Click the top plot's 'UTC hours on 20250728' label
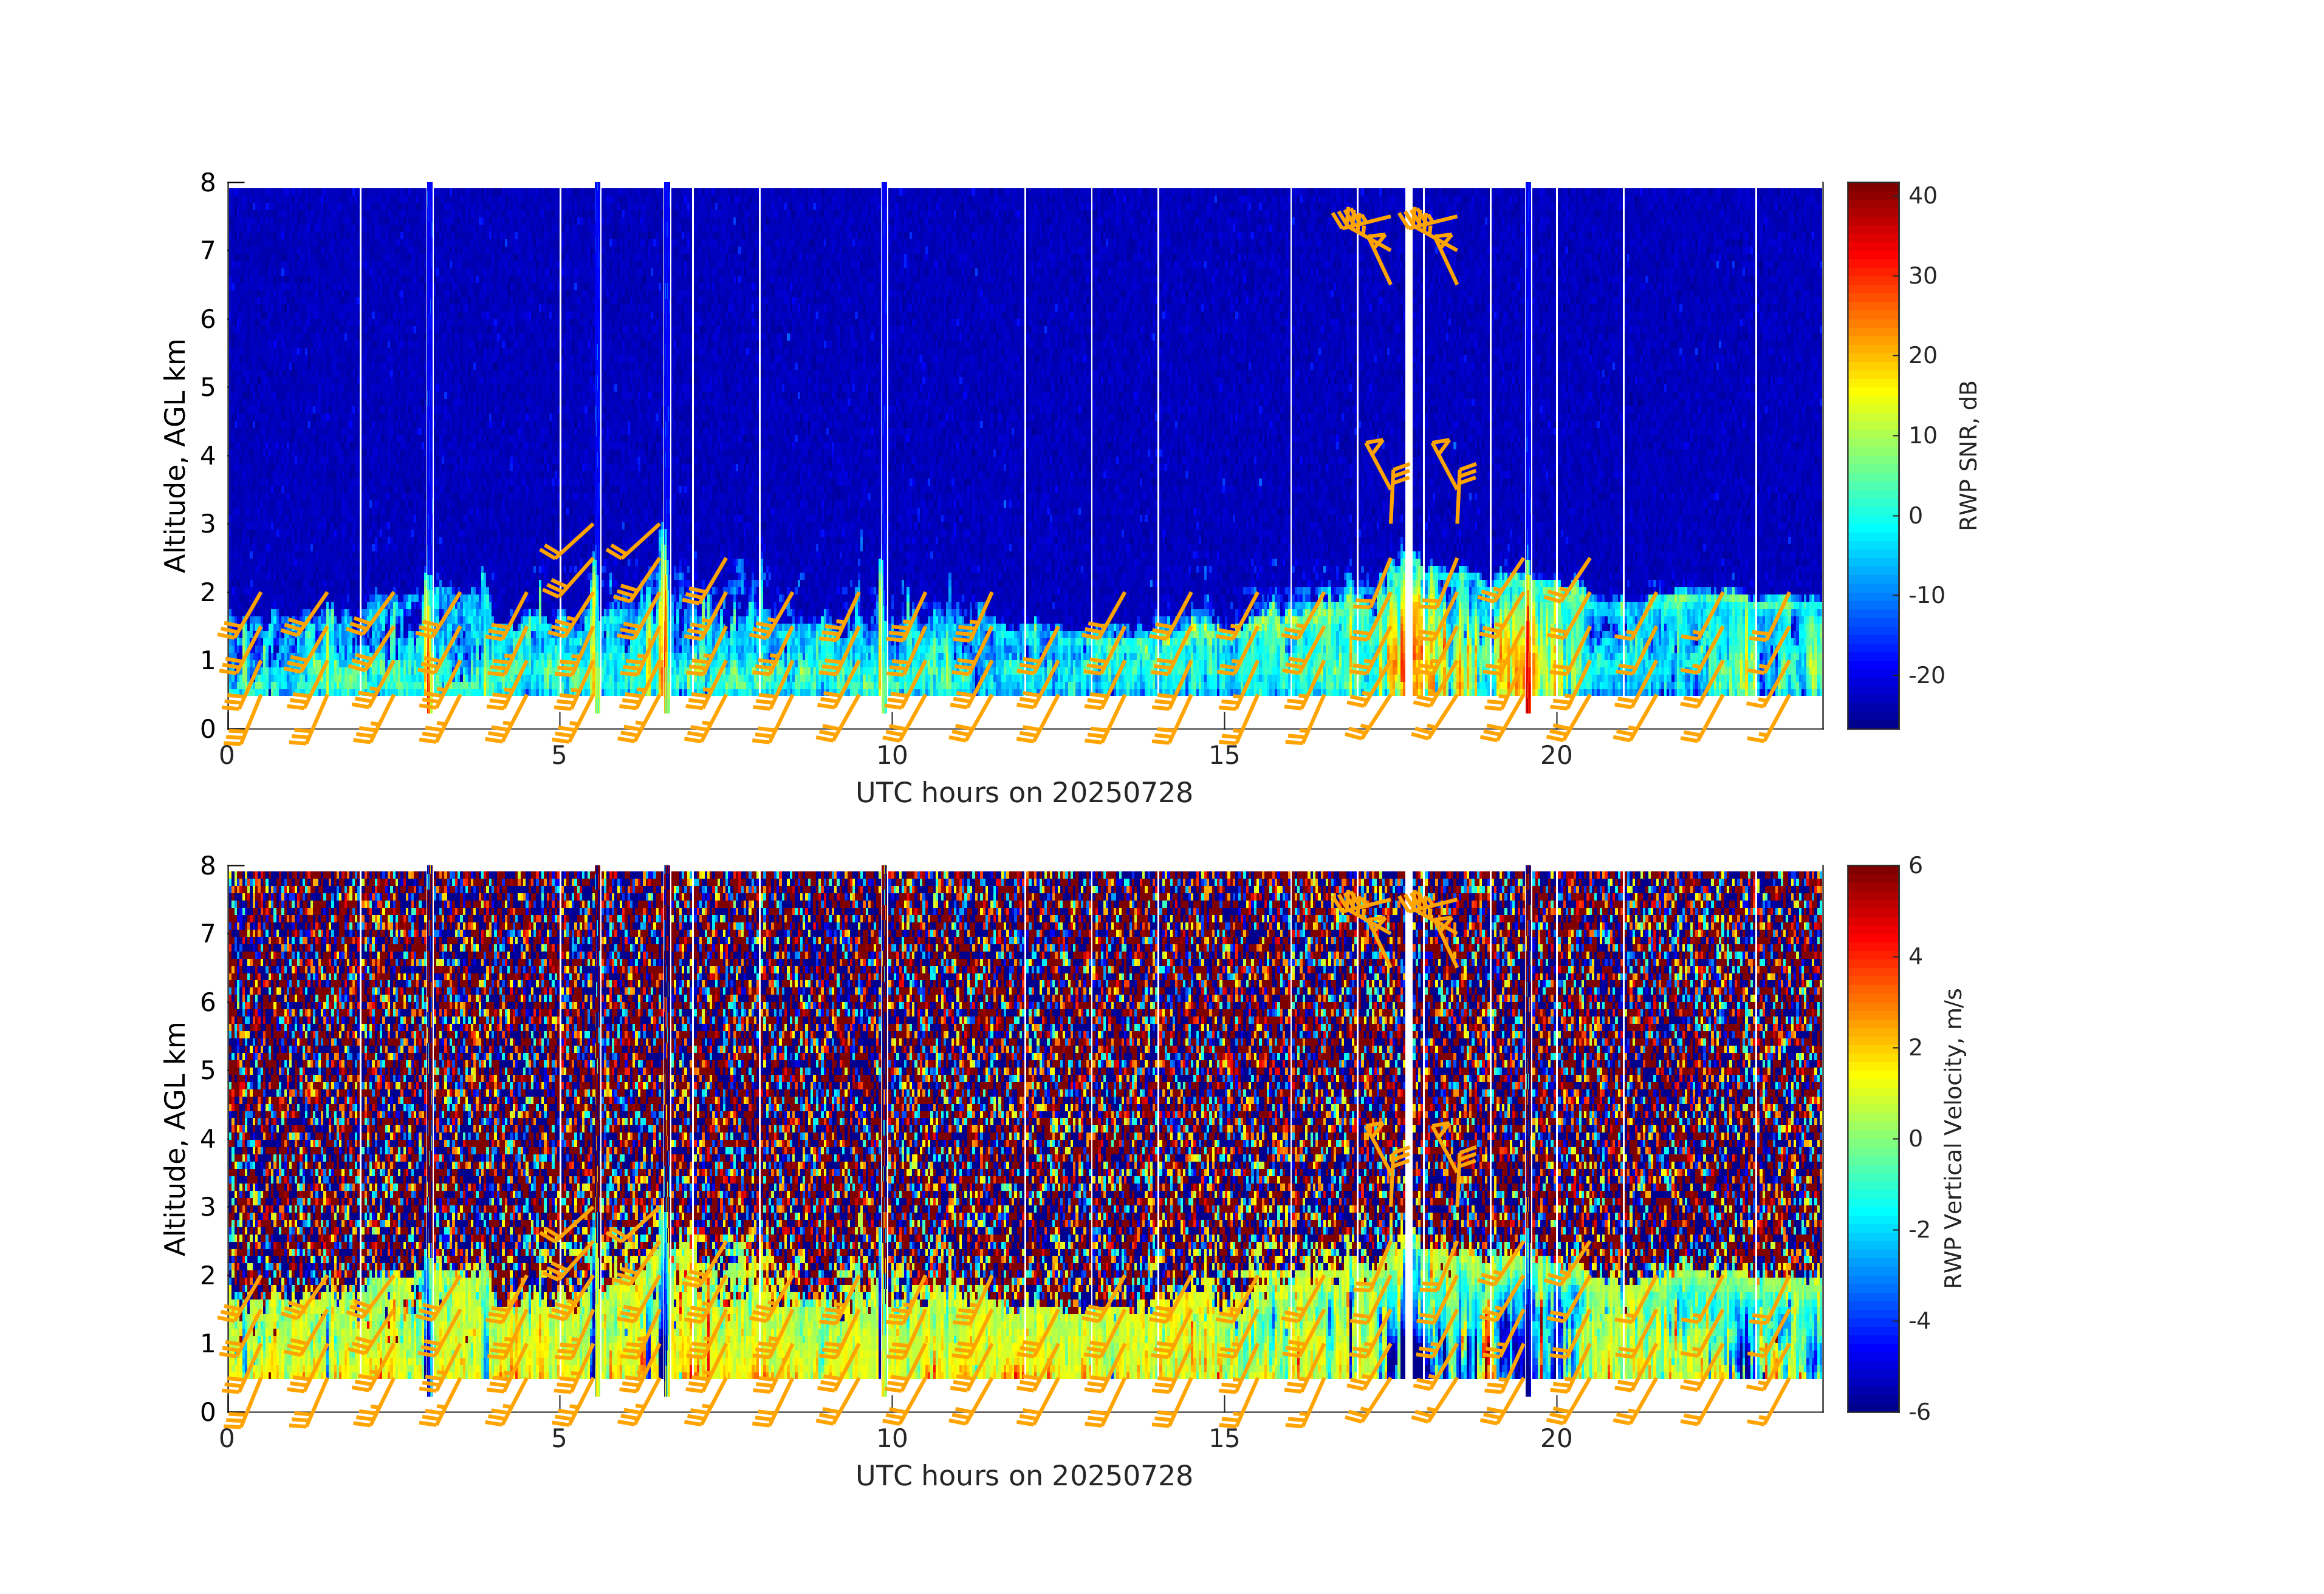The image size is (2324, 1594). tap(1024, 794)
